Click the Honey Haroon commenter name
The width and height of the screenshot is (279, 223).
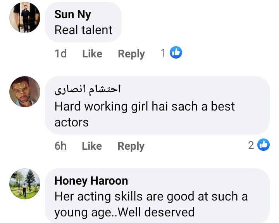[91, 181]
